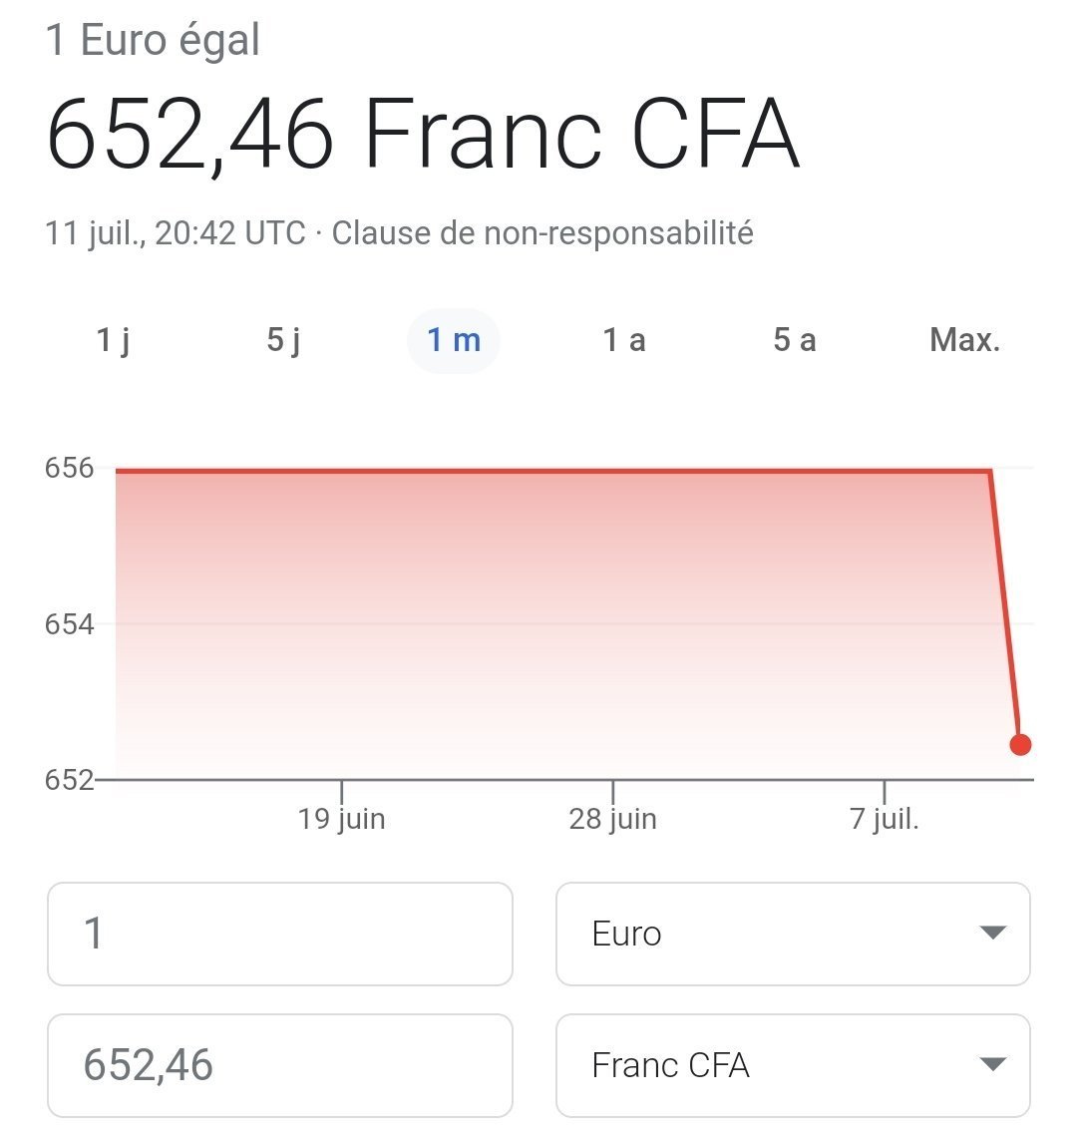Expand the Franc CFA currency dropdown arrow
This screenshot has height=1133, width=1077.
point(992,1065)
